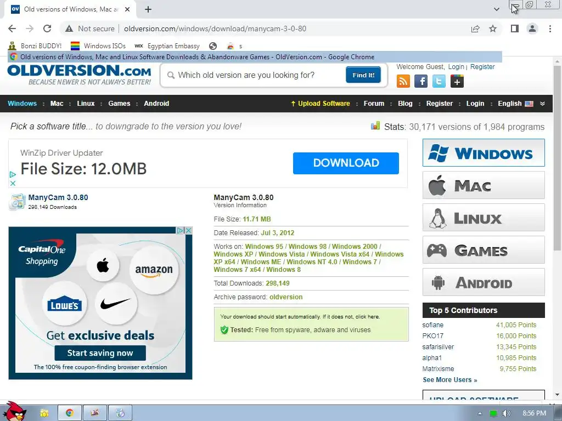Click contributor PKO17
The image size is (562, 421).
coord(432,336)
